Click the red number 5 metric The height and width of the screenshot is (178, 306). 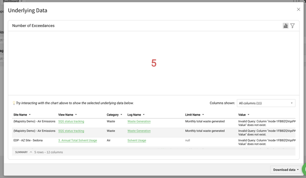tap(154, 63)
